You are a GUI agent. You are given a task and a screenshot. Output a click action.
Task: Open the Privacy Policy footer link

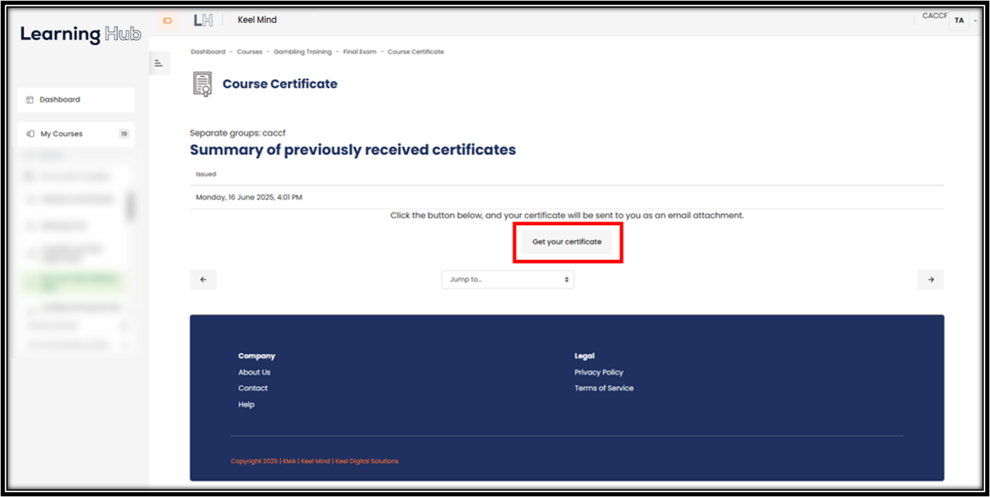coord(599,372)
